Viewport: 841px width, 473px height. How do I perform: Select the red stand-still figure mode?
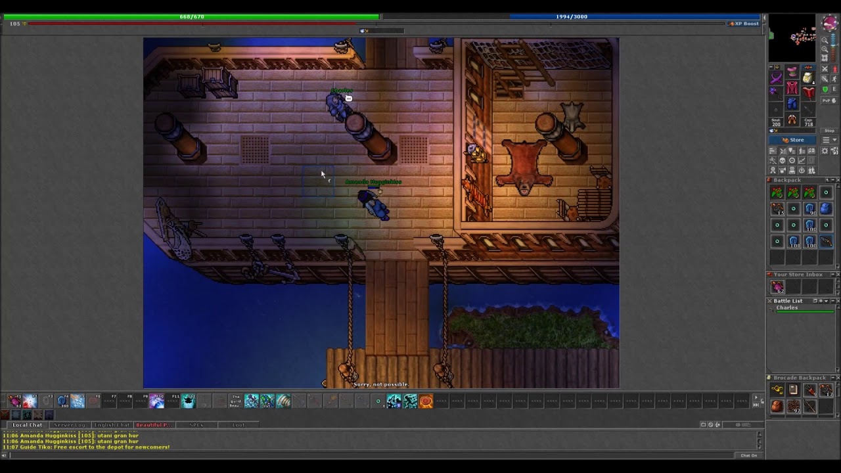tap(834, 69)
